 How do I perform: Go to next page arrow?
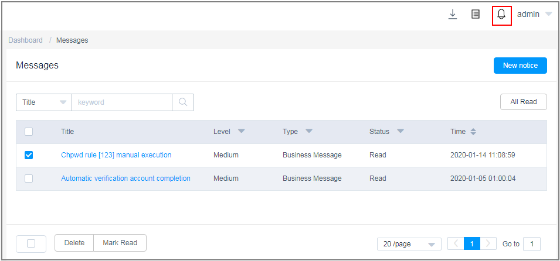[488, 244]
